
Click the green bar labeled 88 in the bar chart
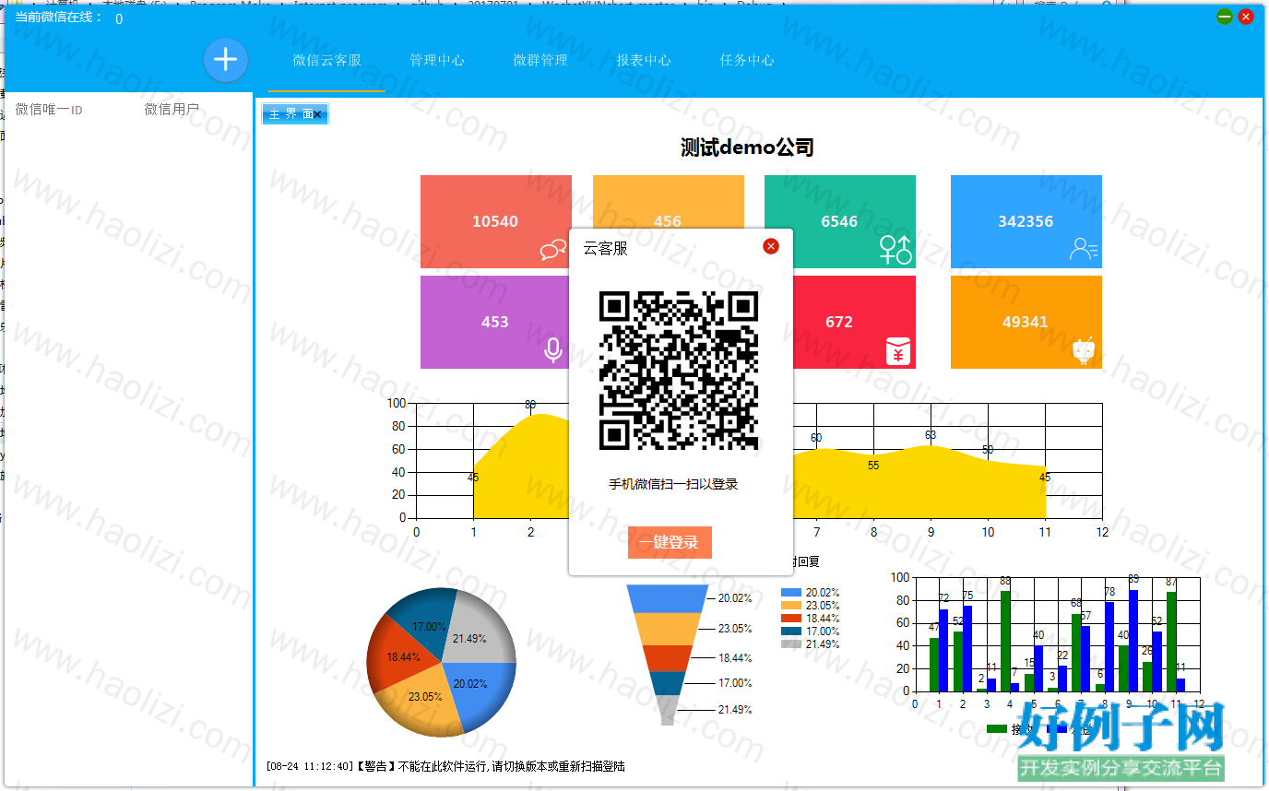click(1005, 641)
